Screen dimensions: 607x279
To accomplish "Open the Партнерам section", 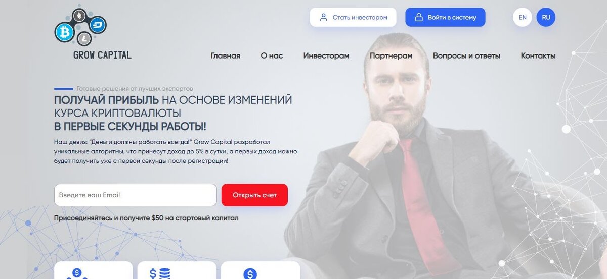I will click(391, 56).
